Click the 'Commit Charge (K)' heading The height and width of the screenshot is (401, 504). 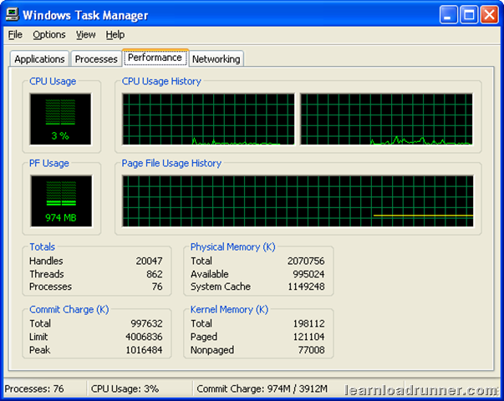coord(69,309)
